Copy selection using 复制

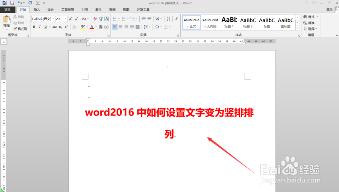tap(19, 23)
